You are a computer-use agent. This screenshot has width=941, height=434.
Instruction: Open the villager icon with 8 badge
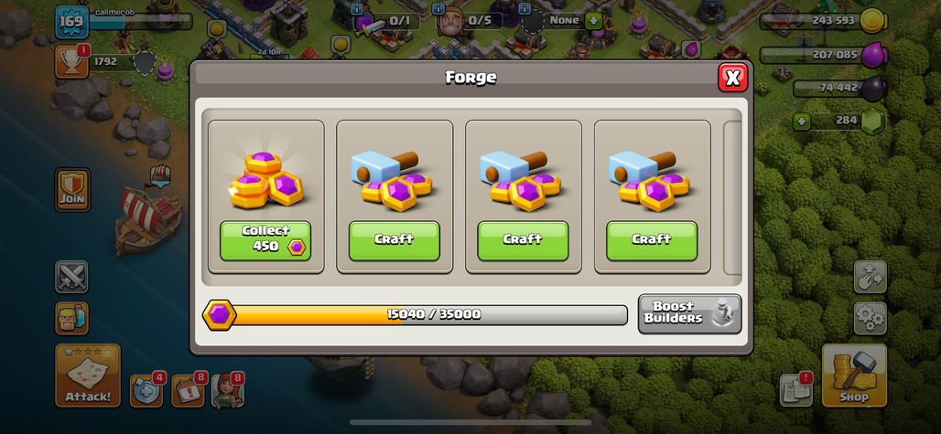(x=228, y=390)
